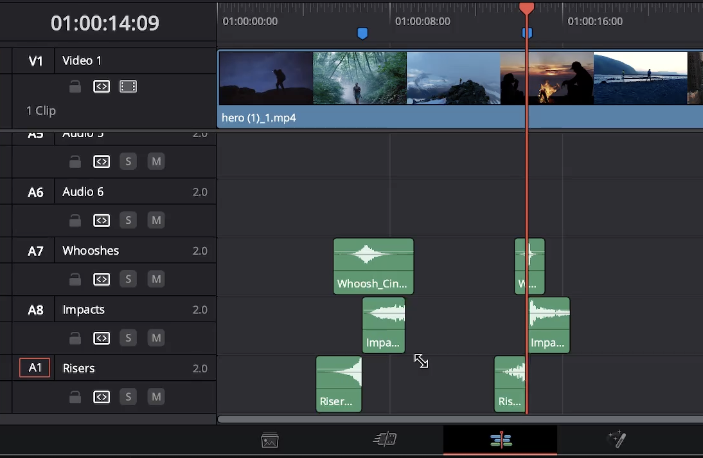
Task: Toggle auto track selector on Risers
Action: [x=102, y=397]
